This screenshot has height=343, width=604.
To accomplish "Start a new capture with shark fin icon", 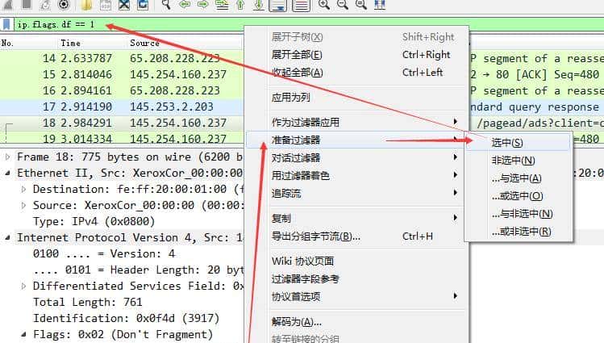I will pyautogui.click(x=8, y=4).
